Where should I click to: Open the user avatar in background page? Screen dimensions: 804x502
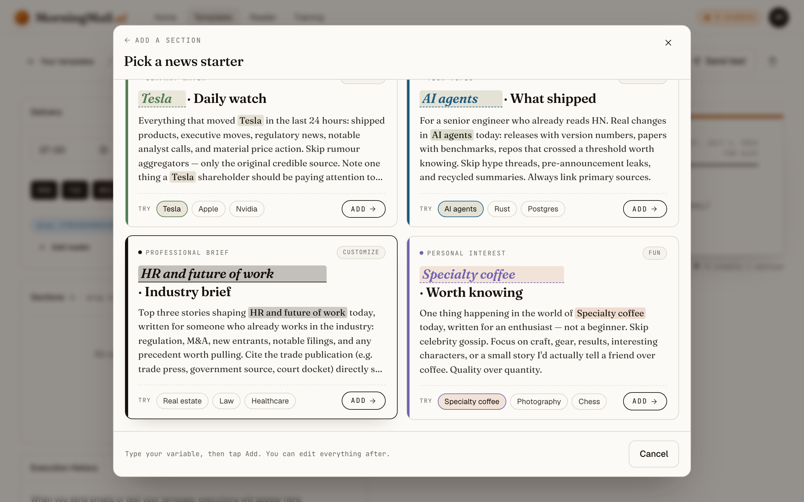click(x=779, y=17)
